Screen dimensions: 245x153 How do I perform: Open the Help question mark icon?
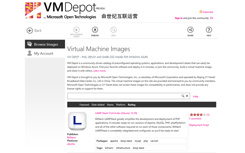click(x=209, y=30)
